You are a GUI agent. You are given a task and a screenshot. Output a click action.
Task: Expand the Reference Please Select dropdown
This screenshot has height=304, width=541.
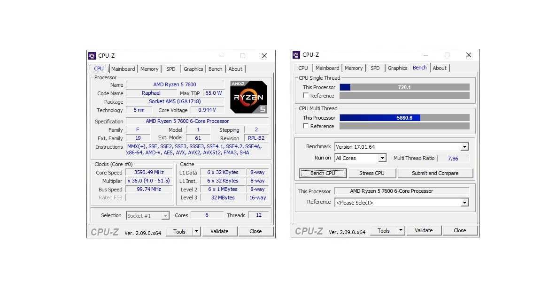click(x=464, y=203)
